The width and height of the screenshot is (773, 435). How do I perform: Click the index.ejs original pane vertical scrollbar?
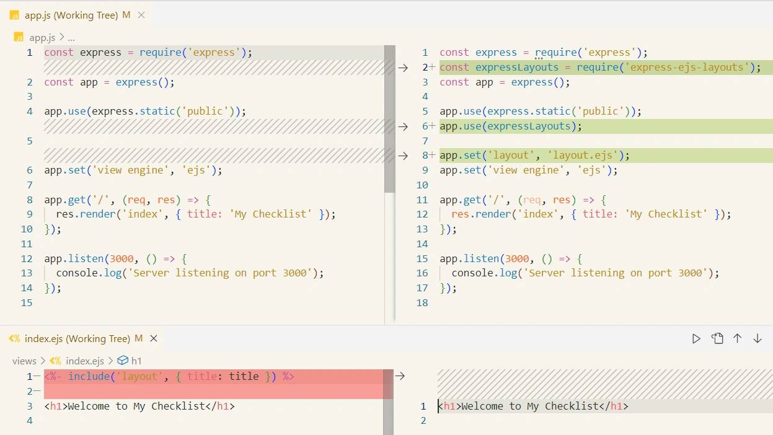389,402
